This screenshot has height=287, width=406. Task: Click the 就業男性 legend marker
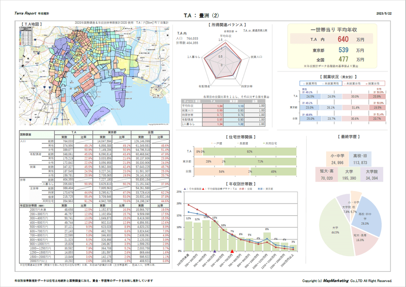[303, 83]
